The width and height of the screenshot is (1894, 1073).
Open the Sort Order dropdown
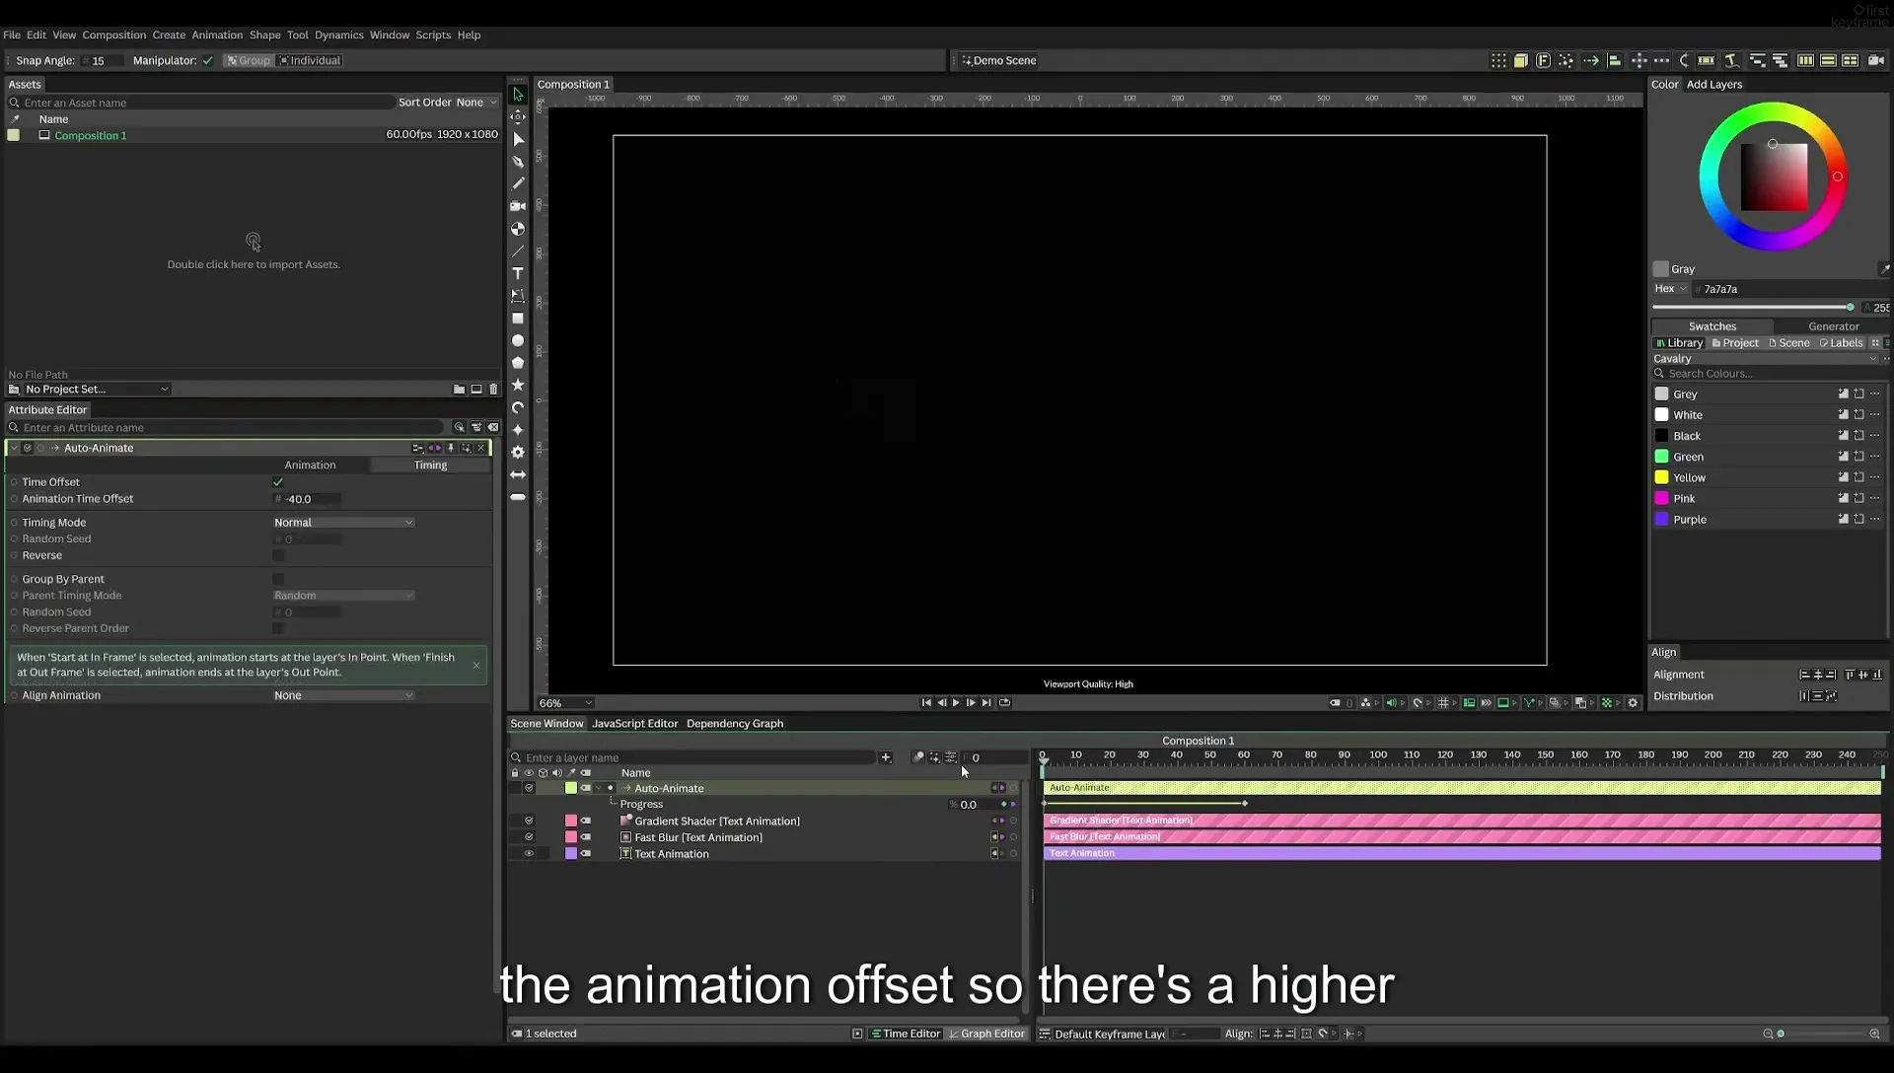click(x=476, y=103)
